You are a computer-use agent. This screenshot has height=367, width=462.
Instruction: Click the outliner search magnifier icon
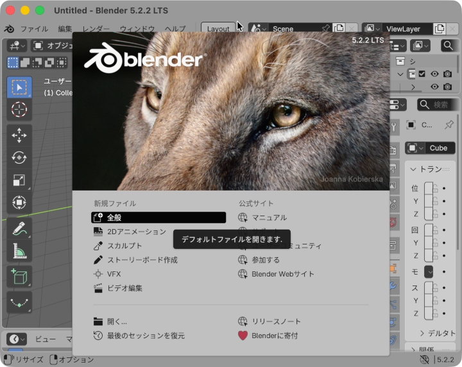point(448,46)
